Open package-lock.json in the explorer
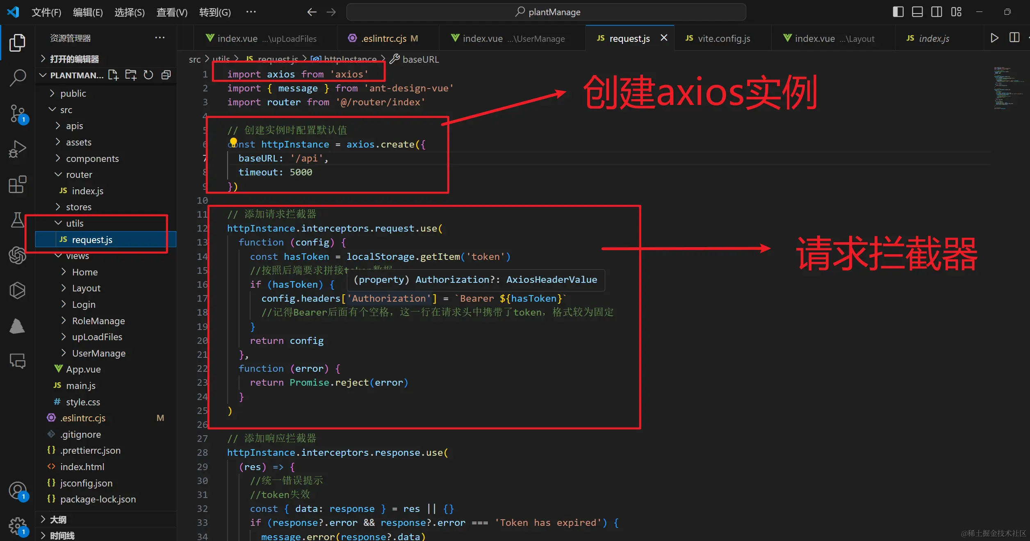This screenshot has height=541, width=1030. 106,499
